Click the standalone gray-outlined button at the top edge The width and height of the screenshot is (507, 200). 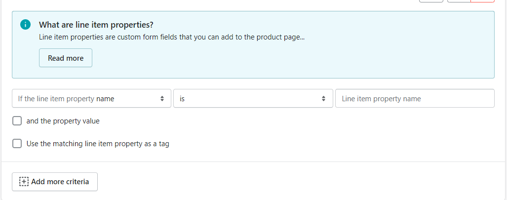(x=431, y=1)
